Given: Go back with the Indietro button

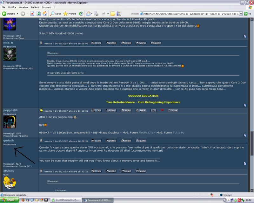Looking at the screenshot, I should click(9, 14).
